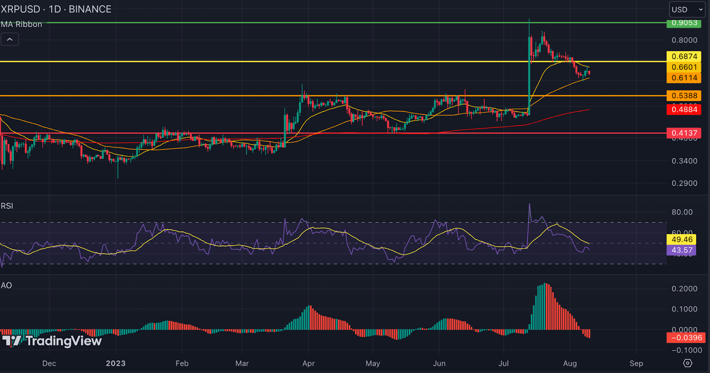The image size is (710, 373).
Task: Click the 0.4884 red price label
Action: (x=684, y=109)
